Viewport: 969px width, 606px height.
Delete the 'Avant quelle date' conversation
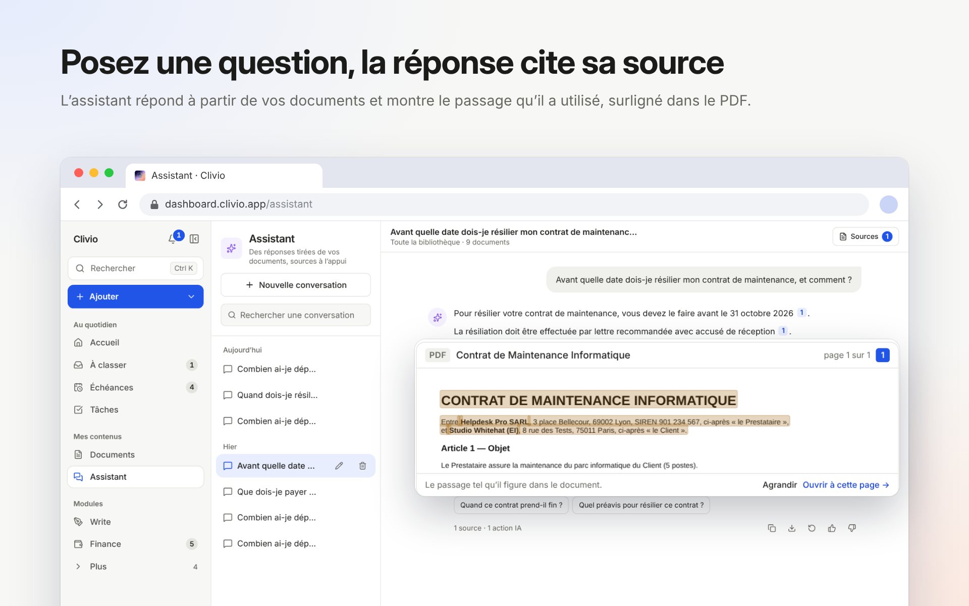pyautogui.click(x=362, y=466)
